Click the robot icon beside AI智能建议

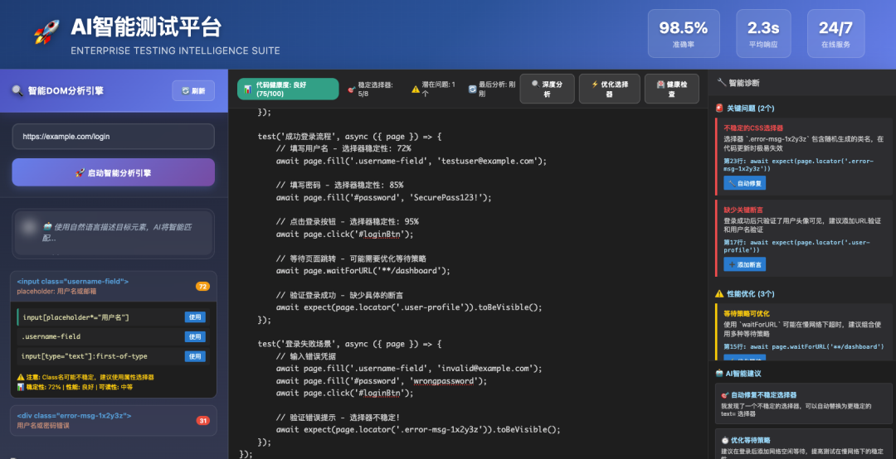(719, 374)
